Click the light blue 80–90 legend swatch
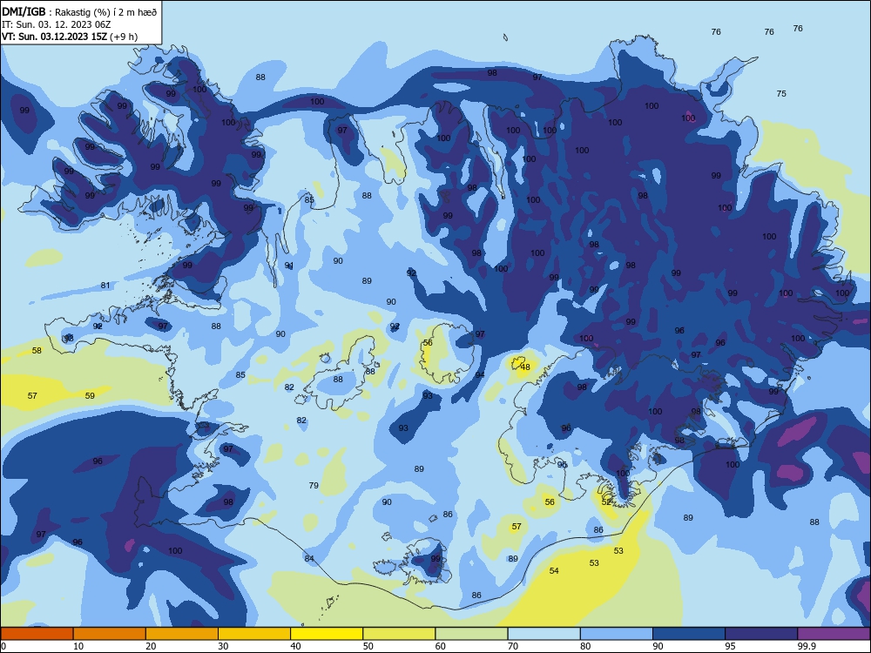This screenshot has height=653, width=871. [x=616, y=634]
